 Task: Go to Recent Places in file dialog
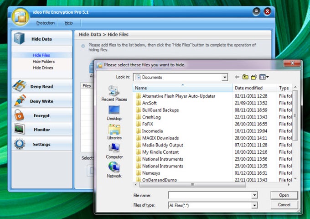114,94
